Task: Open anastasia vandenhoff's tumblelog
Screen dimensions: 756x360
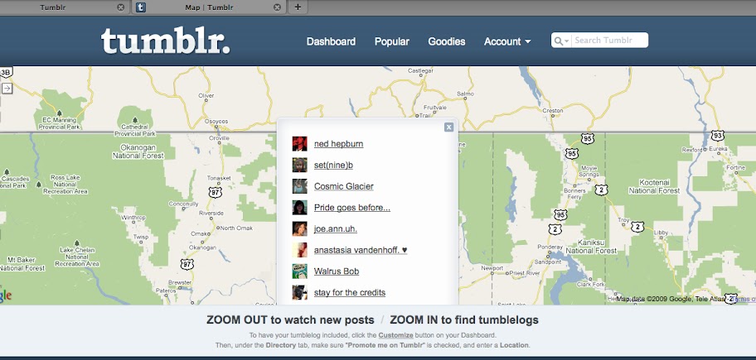Action: (x=360, y=250)
